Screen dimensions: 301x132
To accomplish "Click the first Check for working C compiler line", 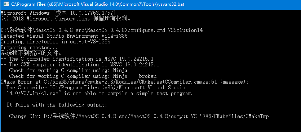I will click(64, 70).
